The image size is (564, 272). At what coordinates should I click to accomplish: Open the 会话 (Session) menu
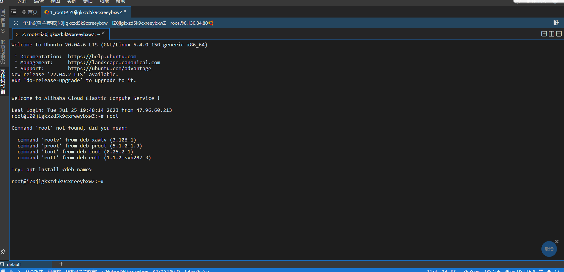pos(88,1)
